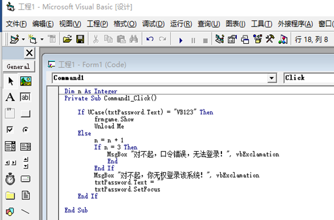Select the PictureBox tool in toolbox
The image size is (334, 220).
26,81
